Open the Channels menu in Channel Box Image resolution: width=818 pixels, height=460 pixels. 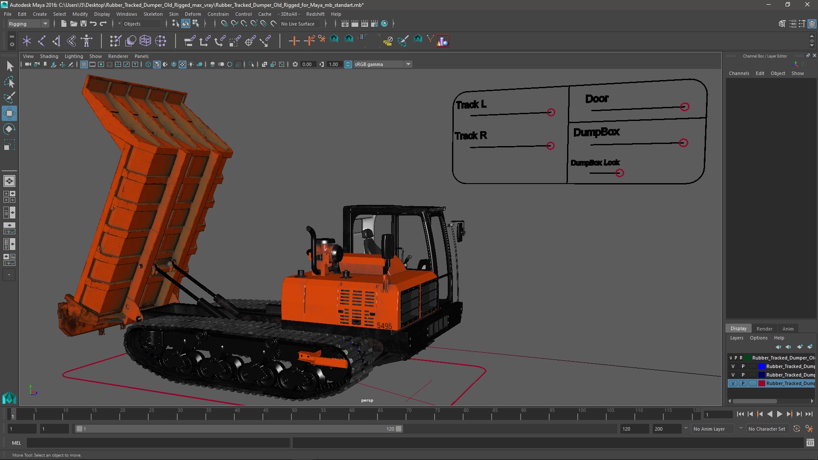(739, 73)
